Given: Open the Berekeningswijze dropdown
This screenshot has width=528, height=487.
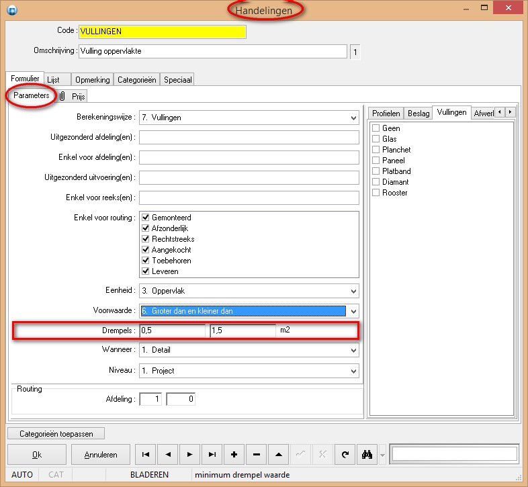Looking at the screenshot, I should tap(353, 118).
